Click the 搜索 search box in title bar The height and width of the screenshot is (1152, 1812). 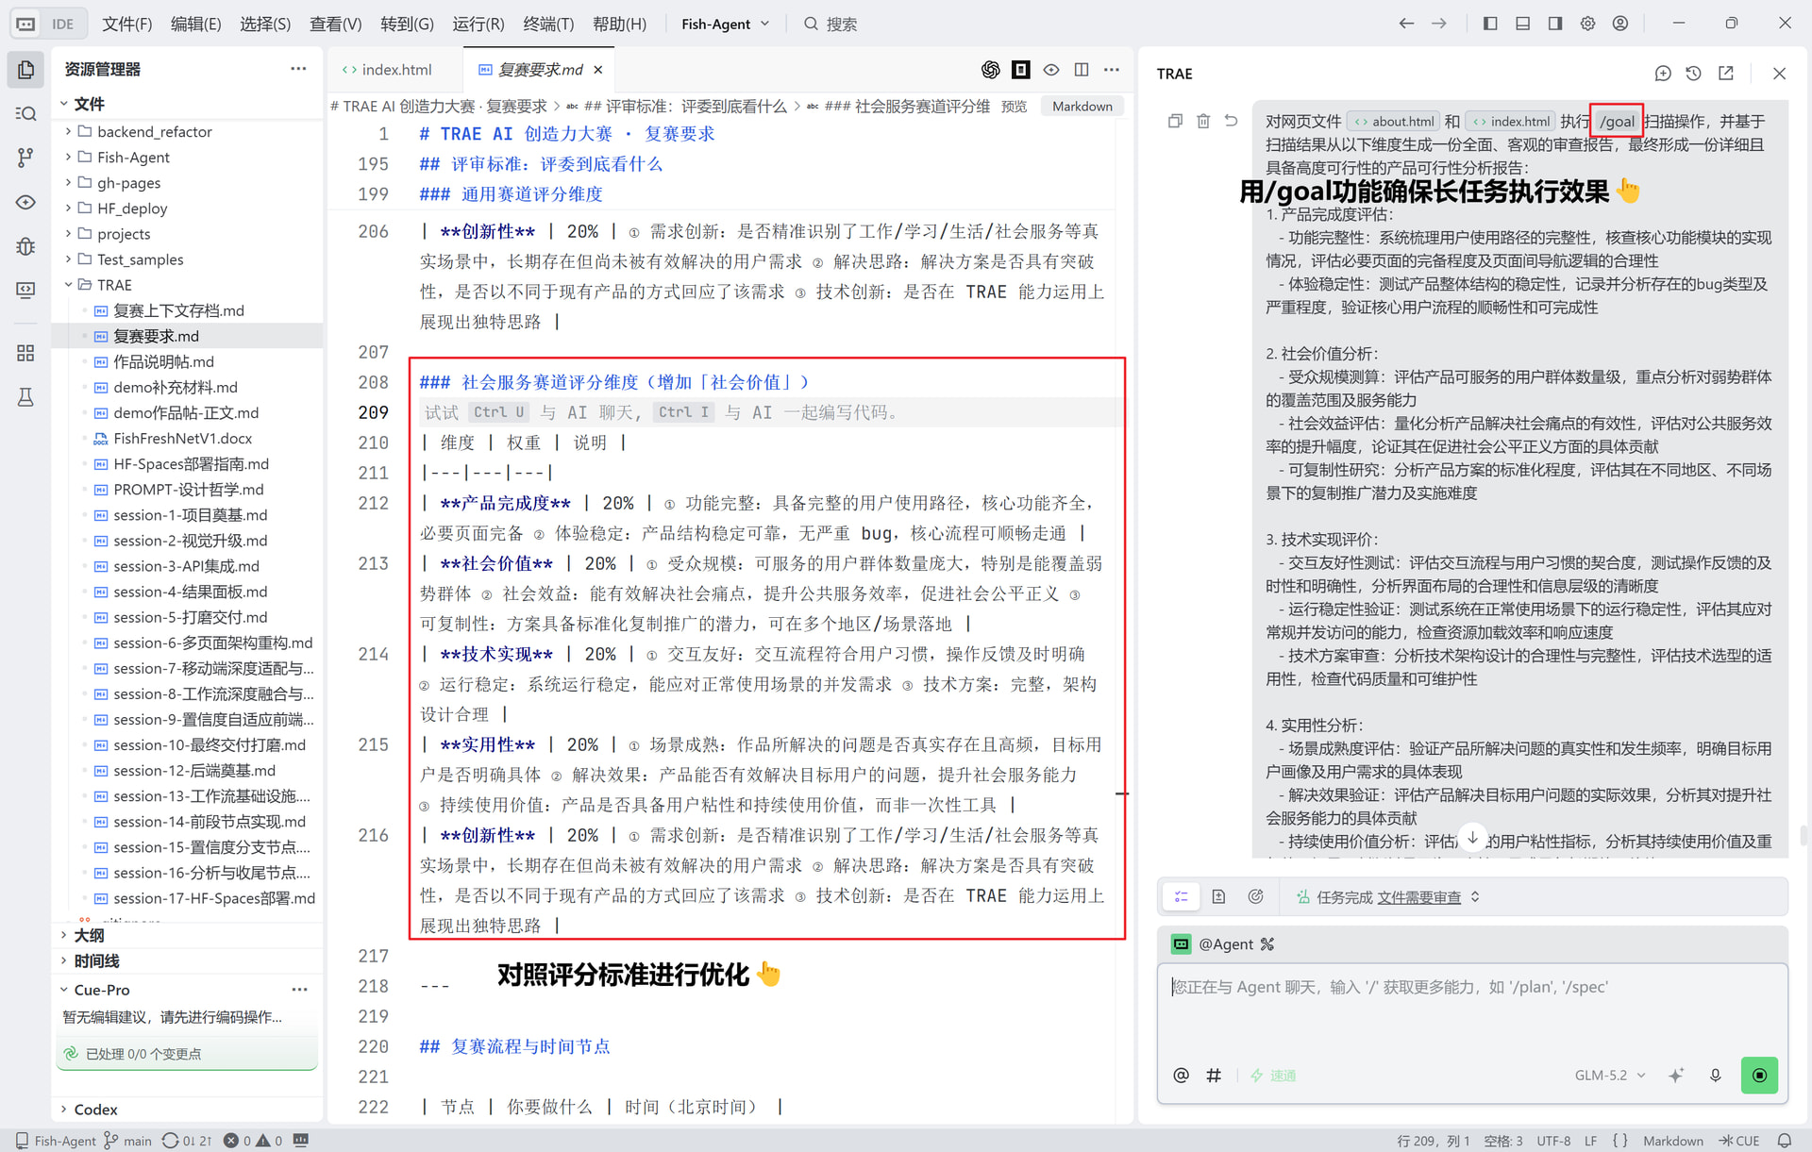click(830, 24)
